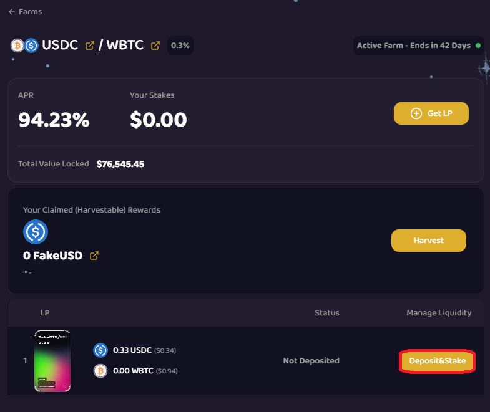The image size is (490, 412).
Task: Go back to Farms
Action: tap(25, 12)
